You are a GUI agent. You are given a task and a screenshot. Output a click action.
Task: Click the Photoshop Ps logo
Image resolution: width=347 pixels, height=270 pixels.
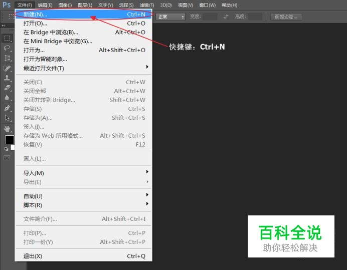coord(7,5)
